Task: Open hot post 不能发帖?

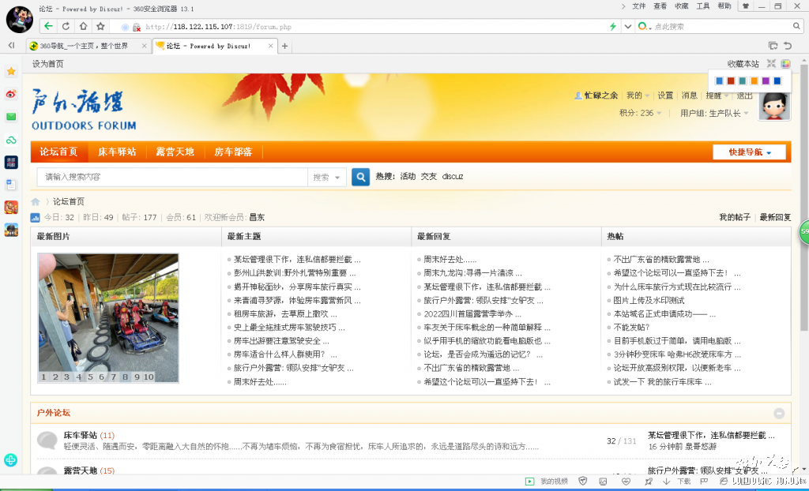Action: tap(631, 328)
